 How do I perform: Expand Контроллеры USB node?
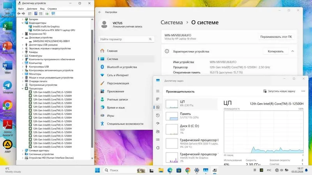click(23, 66)
